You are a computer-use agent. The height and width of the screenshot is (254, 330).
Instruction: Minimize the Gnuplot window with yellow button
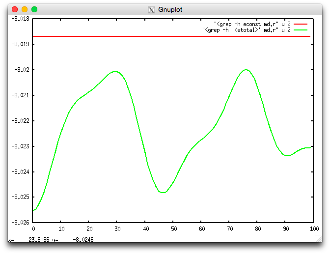pyautogui.click(x=25, y=9)
